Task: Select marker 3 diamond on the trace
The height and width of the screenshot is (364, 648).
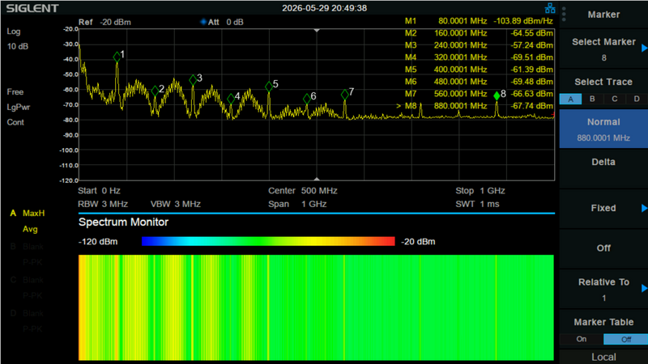Action: (193, 80)
